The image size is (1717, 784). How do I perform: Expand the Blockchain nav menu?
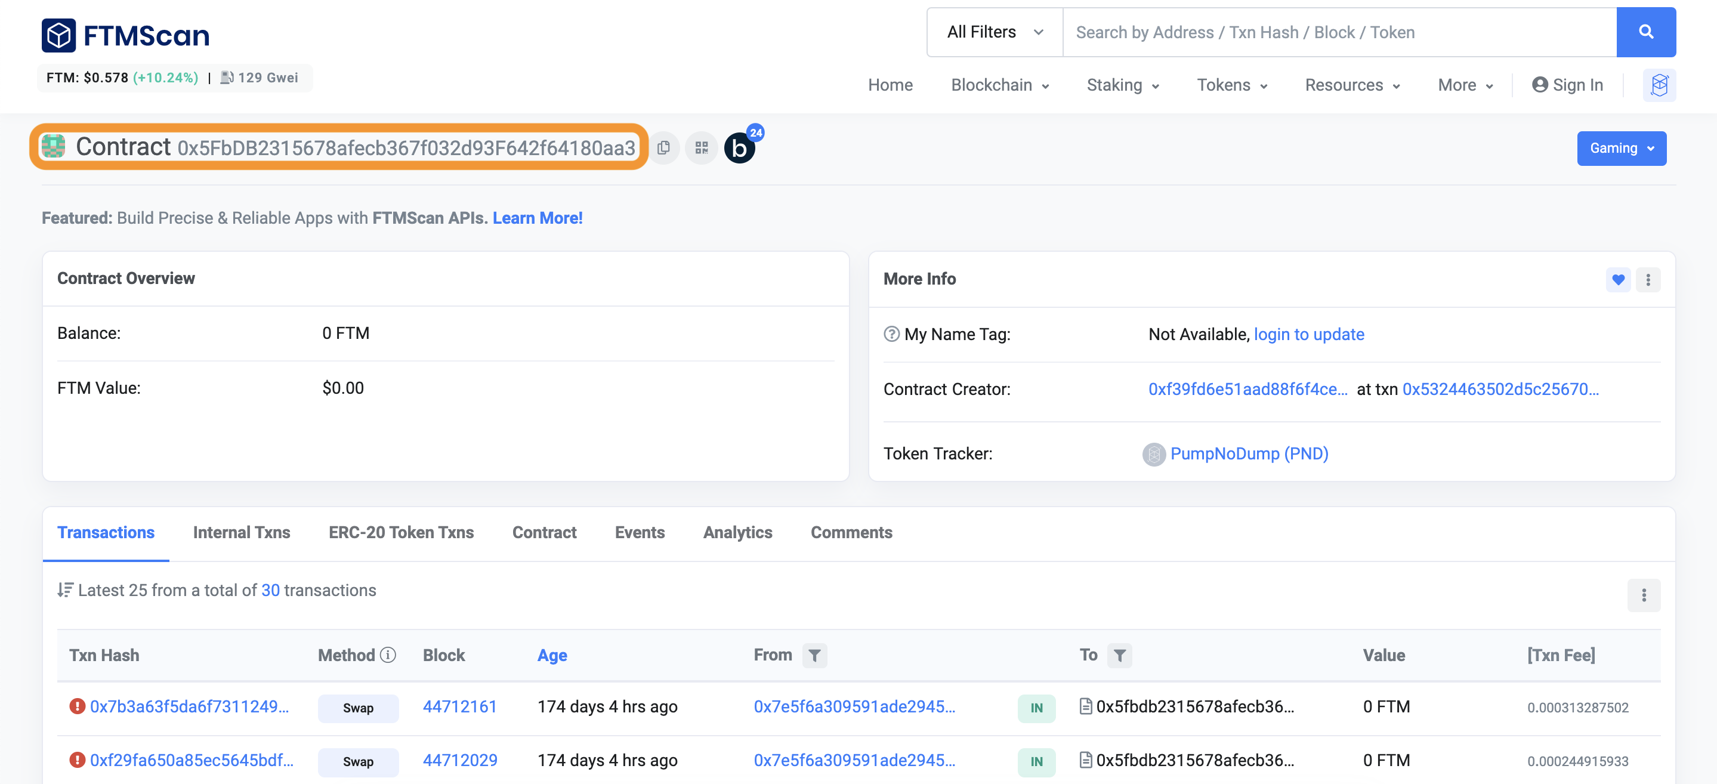999,85
